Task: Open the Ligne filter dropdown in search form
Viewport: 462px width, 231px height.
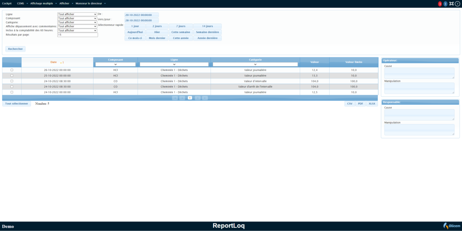Action: [77, 14]
